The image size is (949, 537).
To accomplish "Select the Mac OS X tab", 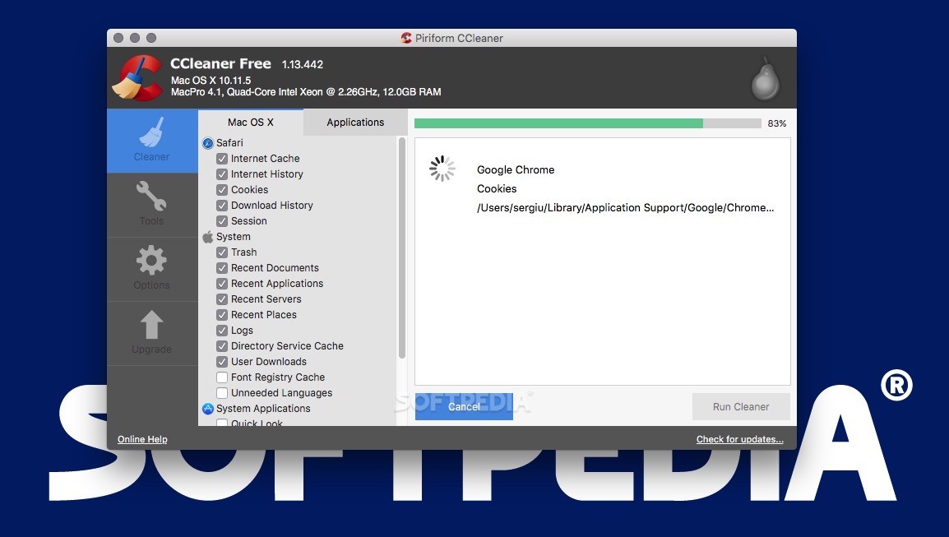I will pyautogui.click(x=251, y=122).
